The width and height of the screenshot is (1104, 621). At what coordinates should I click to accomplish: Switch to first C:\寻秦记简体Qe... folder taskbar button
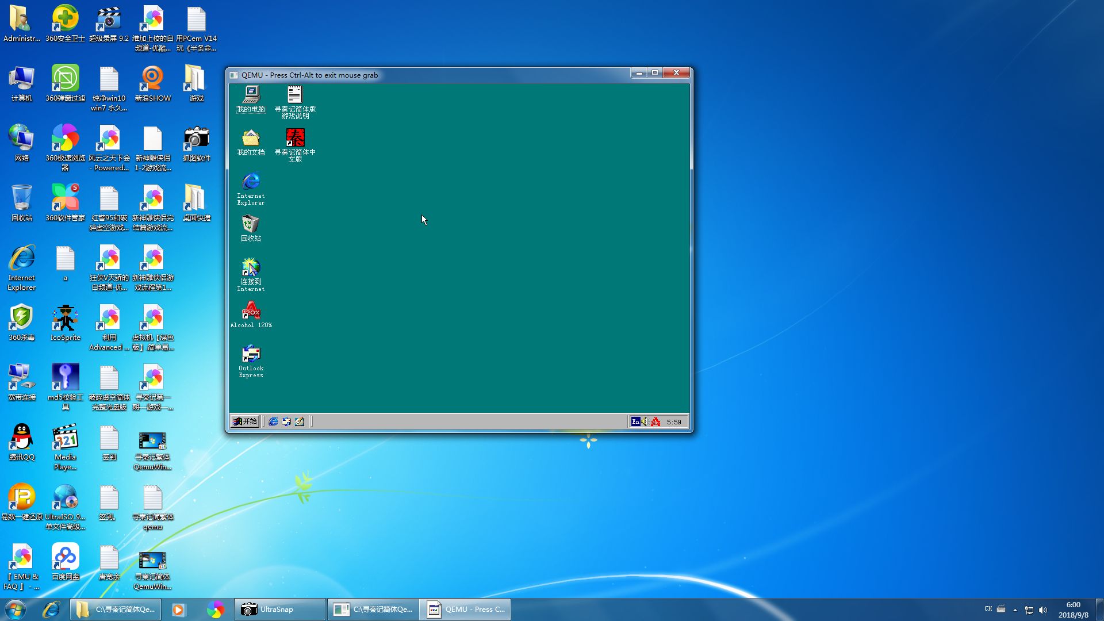pyautogui.click(x=116, y=609)
